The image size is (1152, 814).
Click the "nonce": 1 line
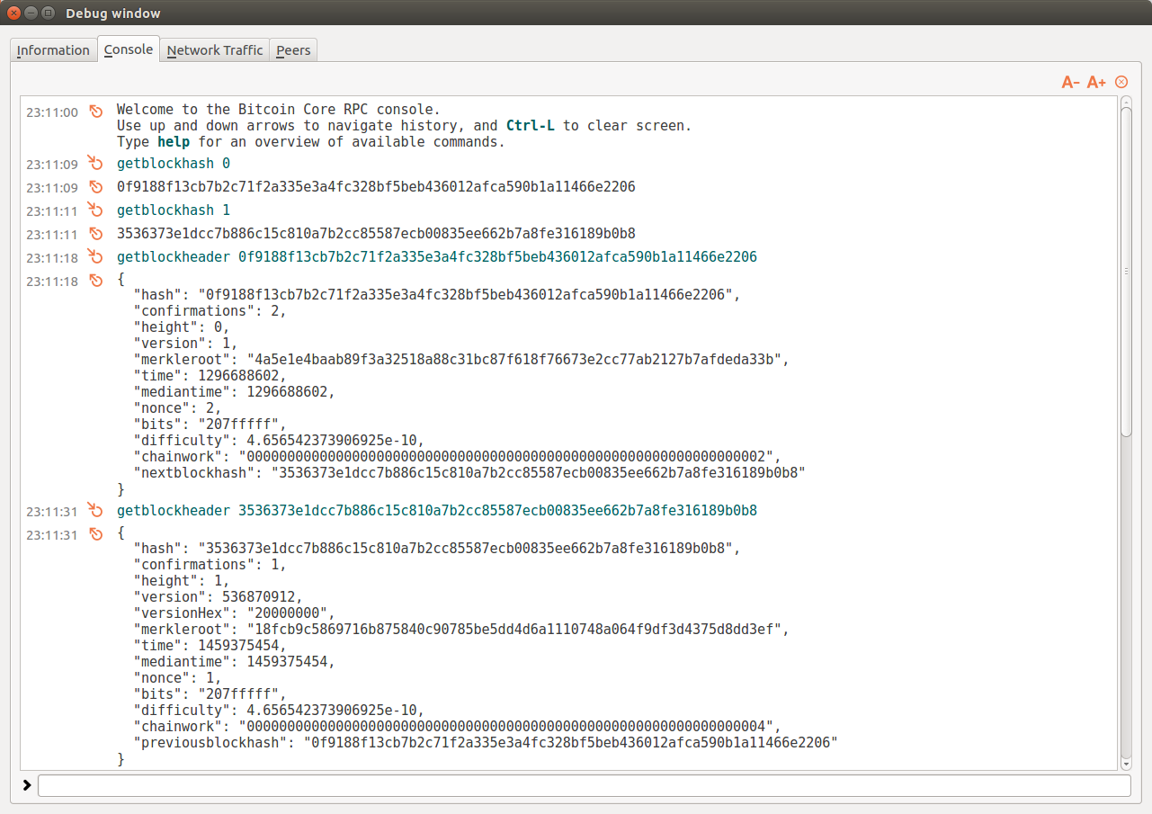point(177,678)
